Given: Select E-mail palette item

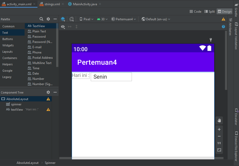Looking at the screenshot, I should tap(41, 47).
